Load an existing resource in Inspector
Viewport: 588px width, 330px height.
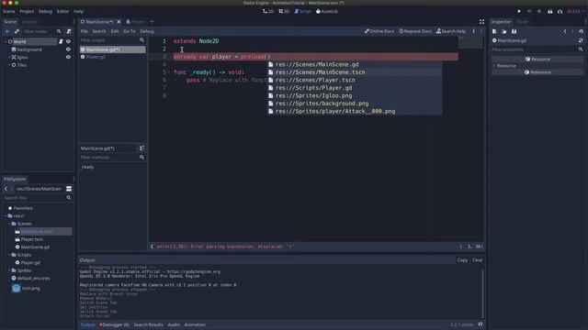point(504,31)
